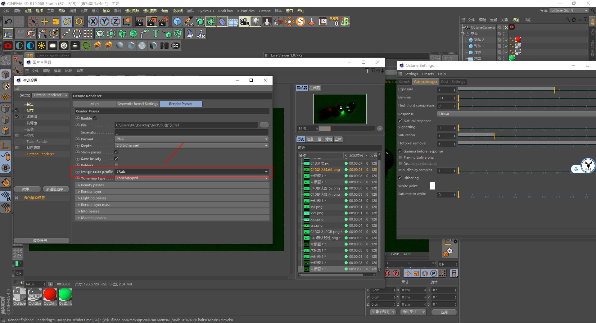The width and height of the screenshot is (596, 323).
Task: Expand the Beauty passes section
Action: [x=92, y=185]
